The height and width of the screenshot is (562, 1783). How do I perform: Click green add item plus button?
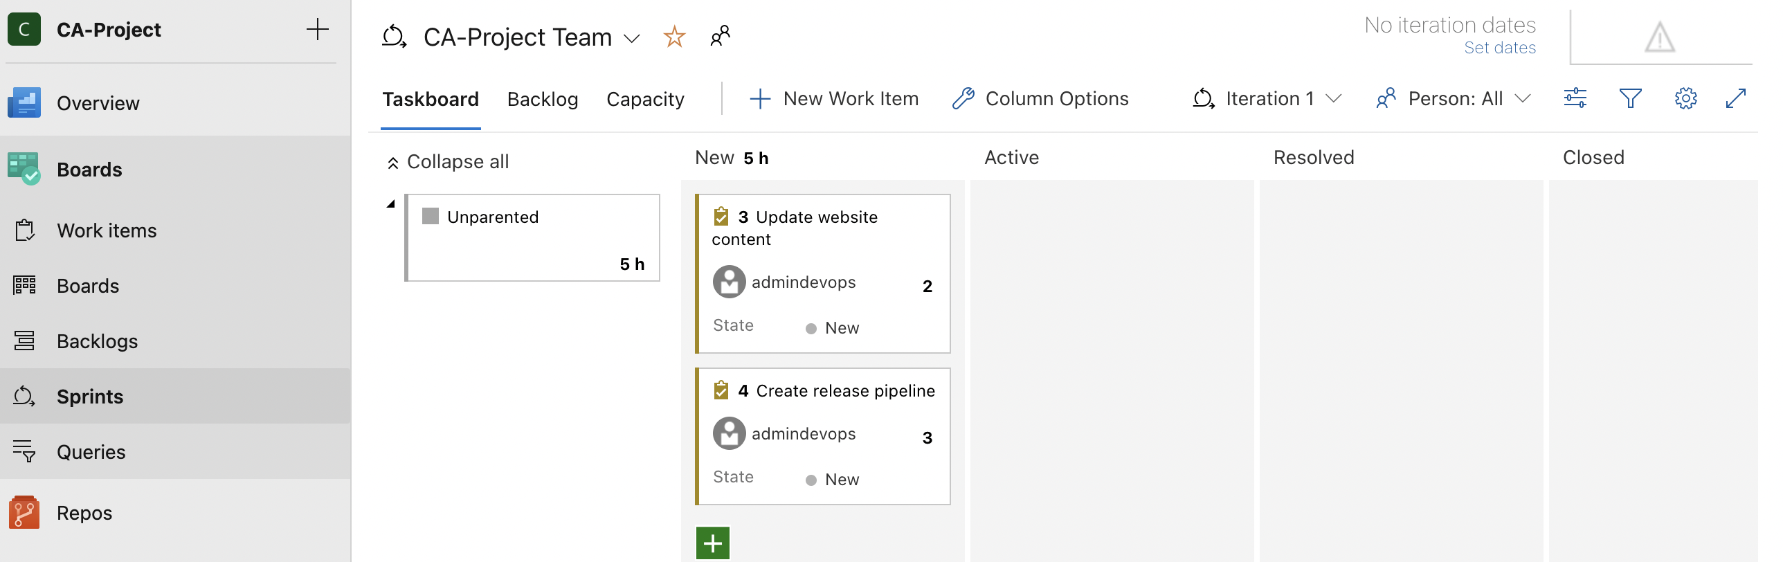(712, 543)
